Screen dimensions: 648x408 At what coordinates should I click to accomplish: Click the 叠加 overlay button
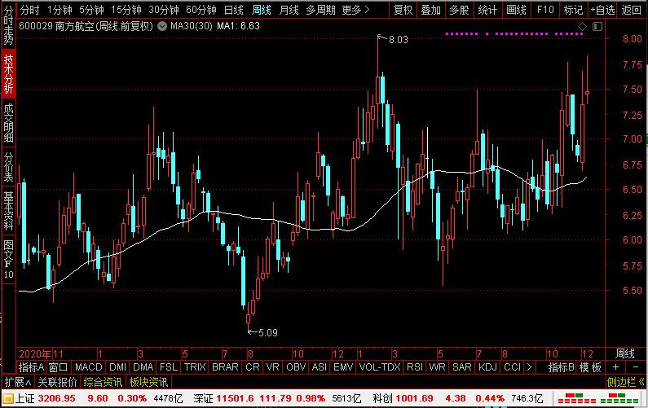click(x=431, y=10)
